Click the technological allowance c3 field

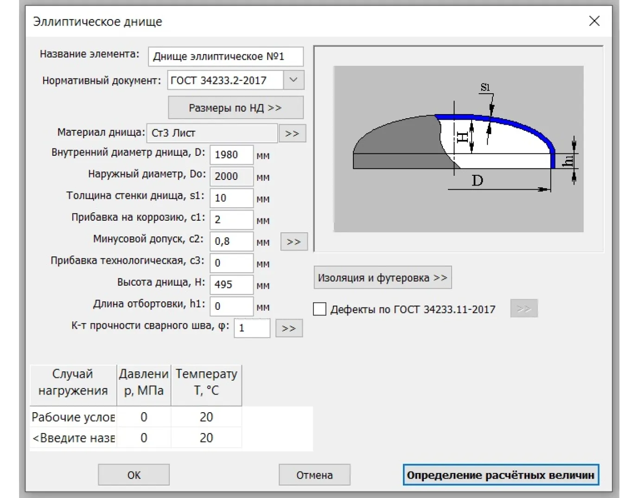tap(231, 263)
